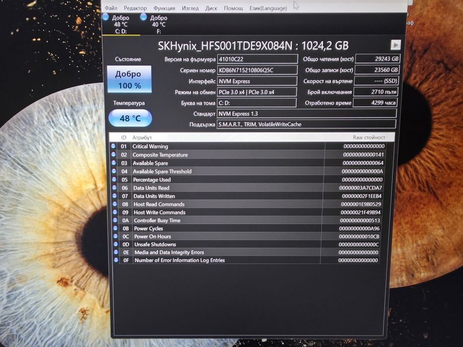Click status dot for Composite Temperature
Screen dimensions: 463x347
[113, 154]
